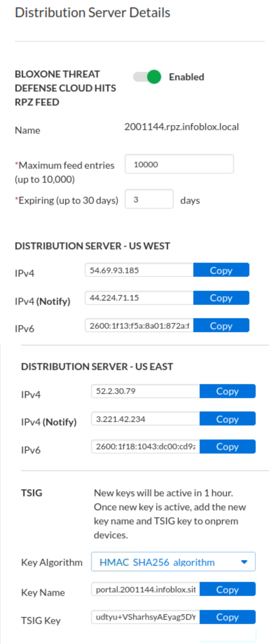Select the US West IPv4 field 54.69.93.185
269x644 pixels.
coord(139,270)
